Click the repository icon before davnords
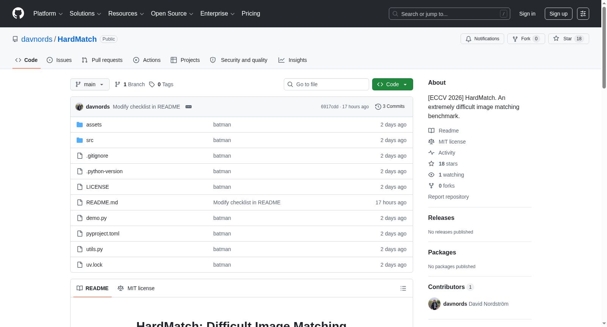The height and width of the screenshot is (327, 607). pyautogui.click(x=15, y=39)
